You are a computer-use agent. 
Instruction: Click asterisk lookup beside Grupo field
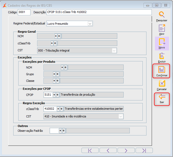pyautogui.click(x=54, y=74)
